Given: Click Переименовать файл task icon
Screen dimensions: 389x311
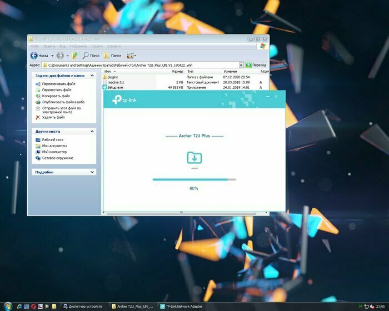Looking at the screenshot, I should coord(38,84).
